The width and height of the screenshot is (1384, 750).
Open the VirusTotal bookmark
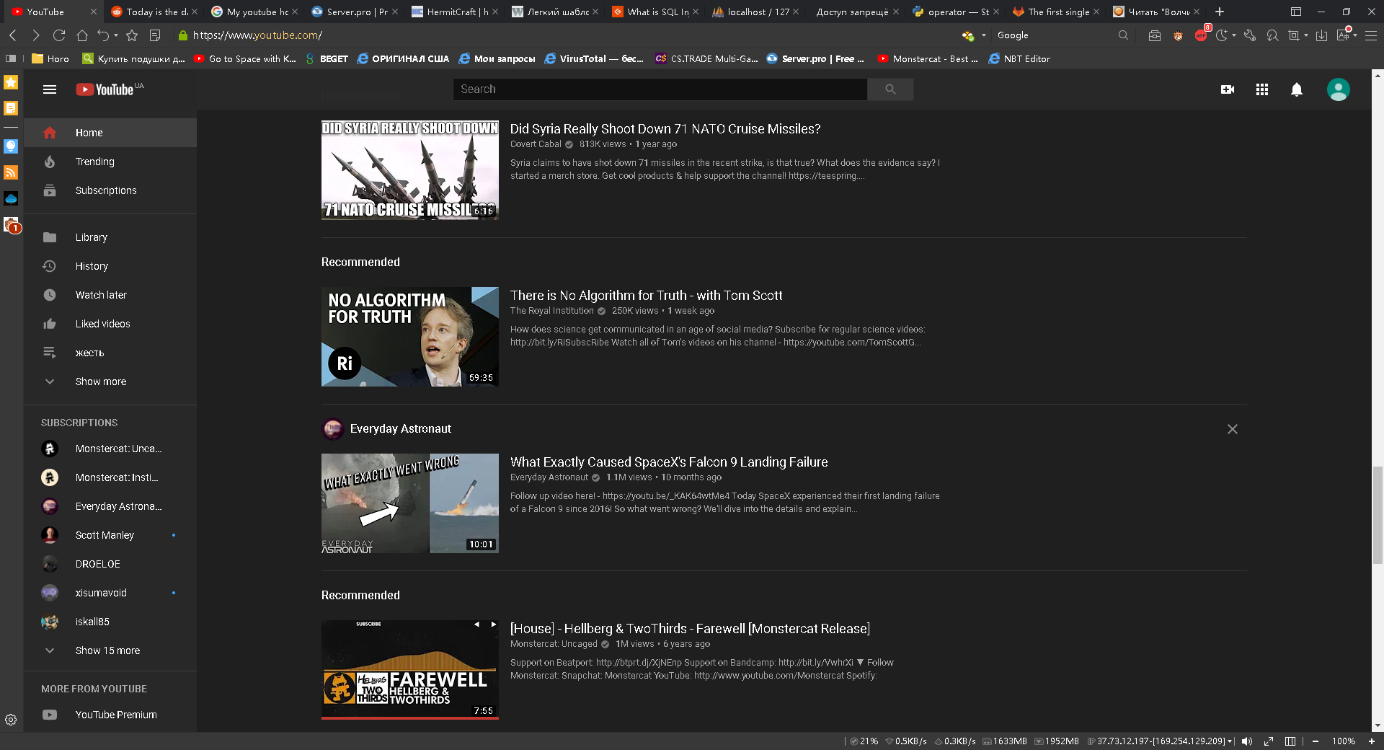[594, 59]
